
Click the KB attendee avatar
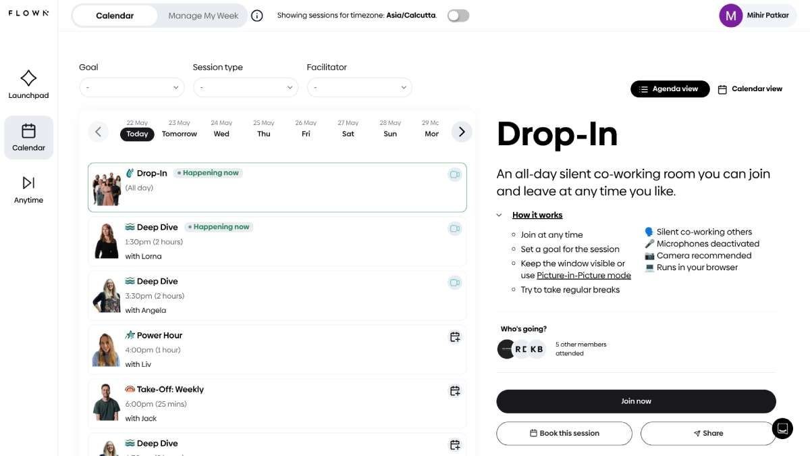537,349
